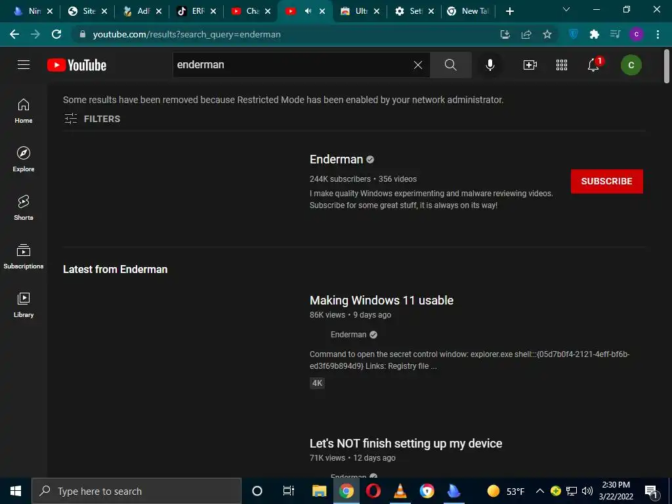Show hidden system tray icons

click(x=540, y=491)
